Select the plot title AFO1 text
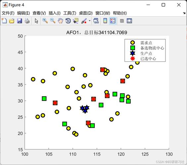 (97, 32)
